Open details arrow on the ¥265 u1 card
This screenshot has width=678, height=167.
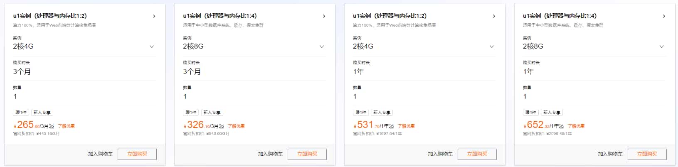click(x=154, y=16)
